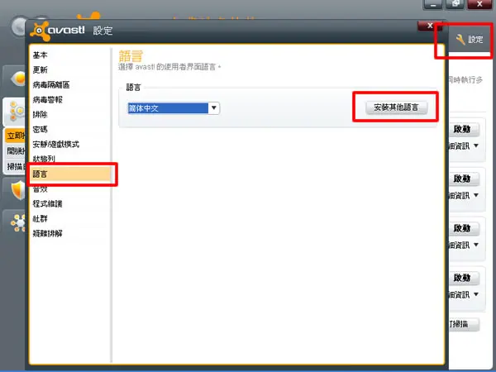This screenshot has height=372, width=496.
Task: Close the avast! 設定 dialog
Action: point(430,26)
